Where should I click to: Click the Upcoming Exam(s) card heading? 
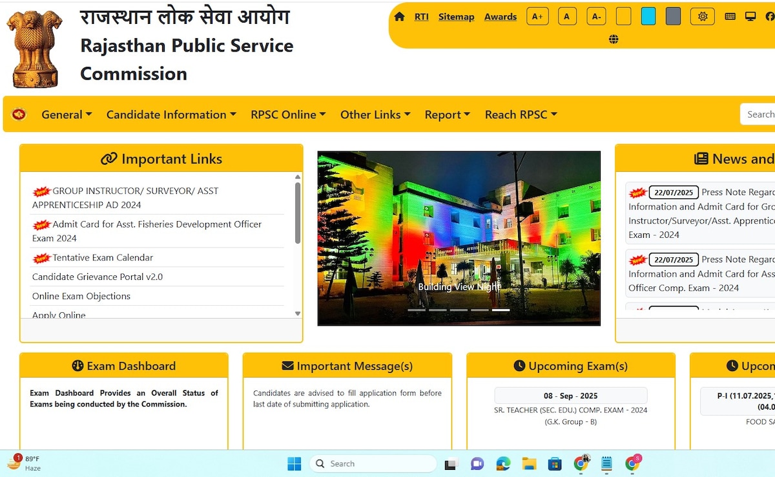(x=571, y=366)
